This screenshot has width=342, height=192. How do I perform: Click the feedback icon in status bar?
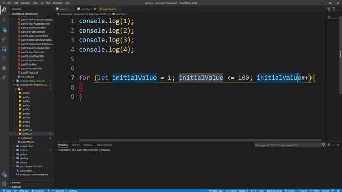[x=333, y=191]
